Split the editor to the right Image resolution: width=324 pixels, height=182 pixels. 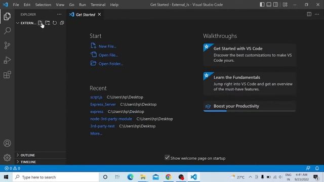[x=309, y=14]
